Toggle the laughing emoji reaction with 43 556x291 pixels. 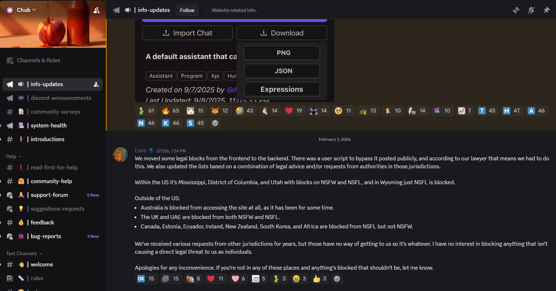coord(245,111)
